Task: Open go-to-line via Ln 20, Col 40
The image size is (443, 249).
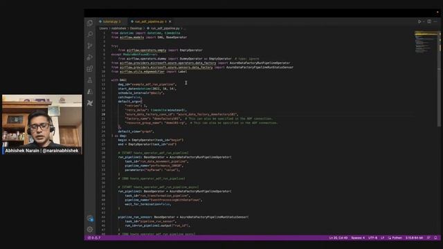Action: tap(338, 238)
